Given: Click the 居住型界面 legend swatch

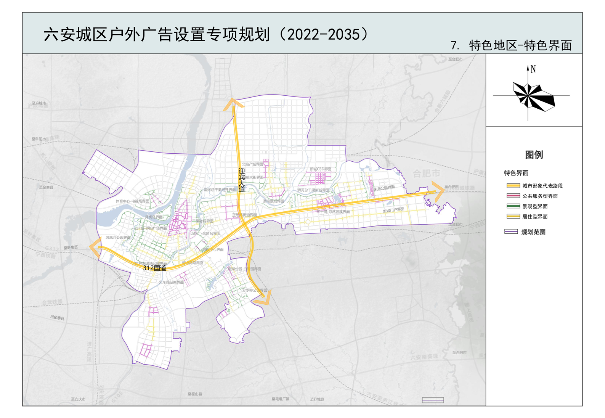Looking at the screenshot, I should click(x=513, y=217).
